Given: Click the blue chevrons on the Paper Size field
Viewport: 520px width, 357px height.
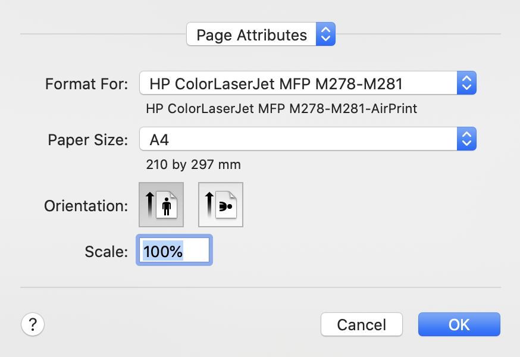Looking at the screenshot, I should 466,139.
